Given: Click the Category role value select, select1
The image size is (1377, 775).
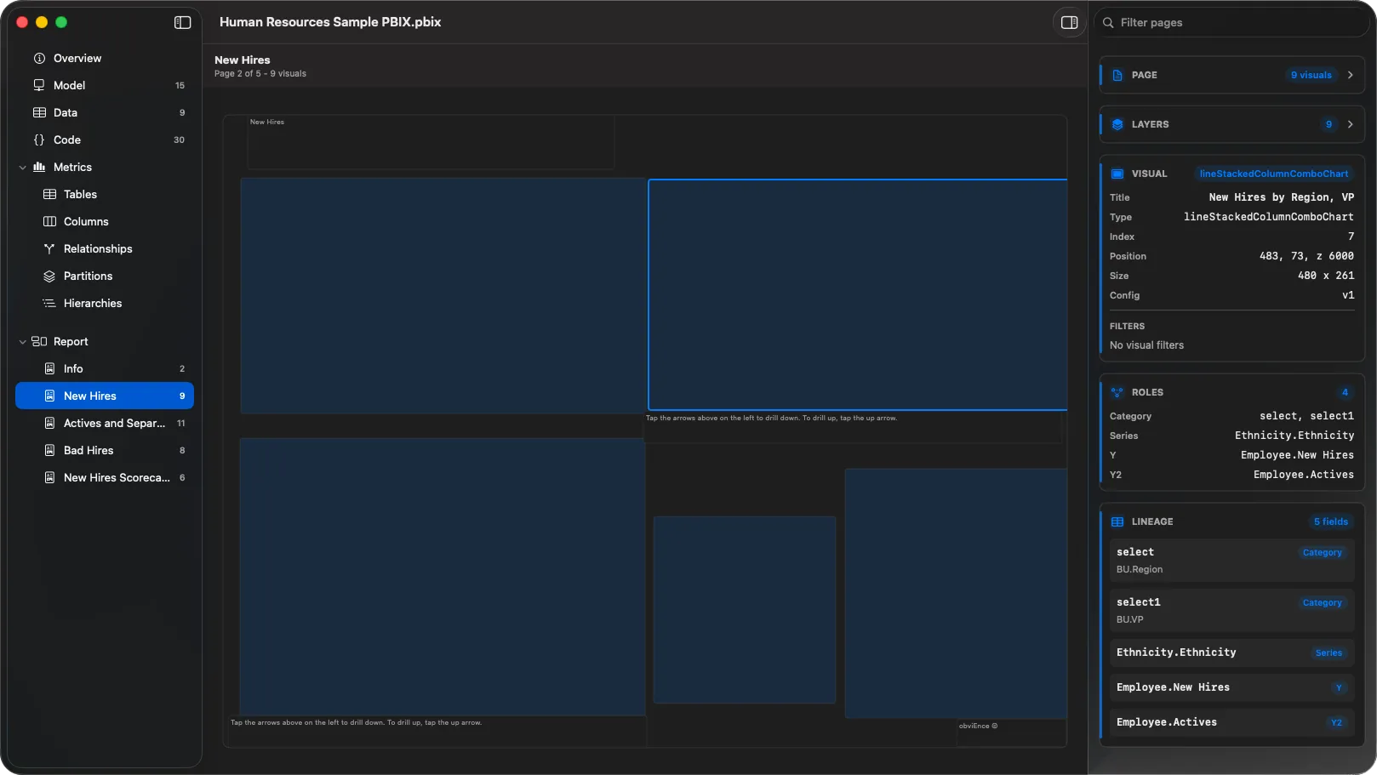Looking at the screenshot, I should point(1306,416).
